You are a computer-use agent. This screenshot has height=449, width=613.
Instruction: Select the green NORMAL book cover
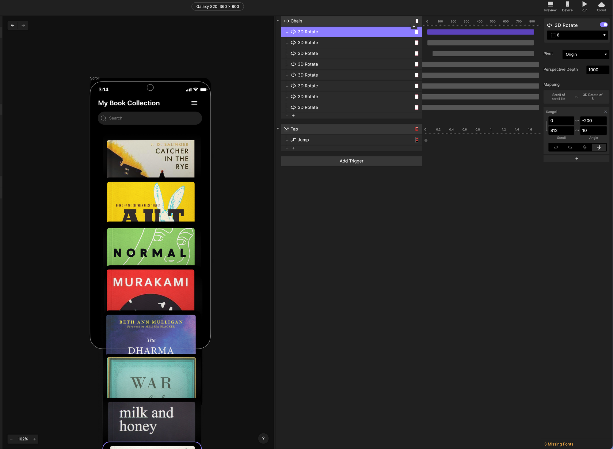[150, 247]
